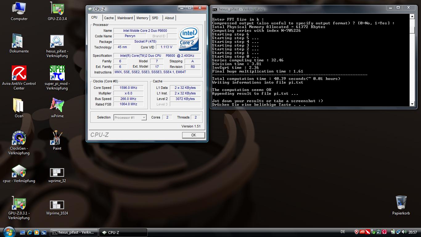Screen dimensions: 421x237
Task: Open the Computer desktop icon
Action: (x=19, y=11)
